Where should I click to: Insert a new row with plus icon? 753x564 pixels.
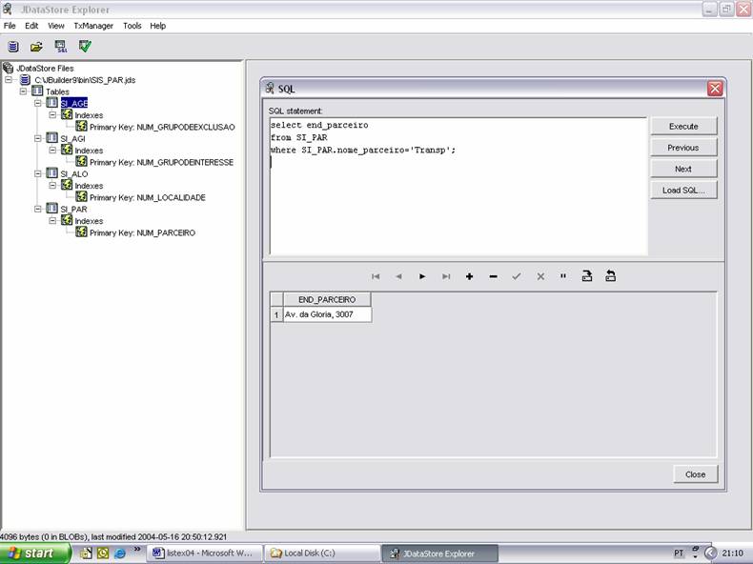click(469, 276)
